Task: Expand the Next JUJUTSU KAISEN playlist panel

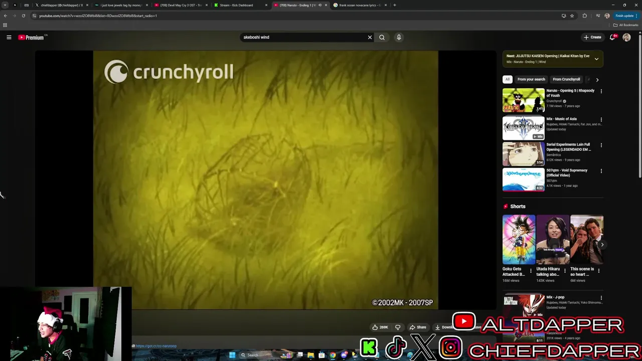Action: click(596, 59)
